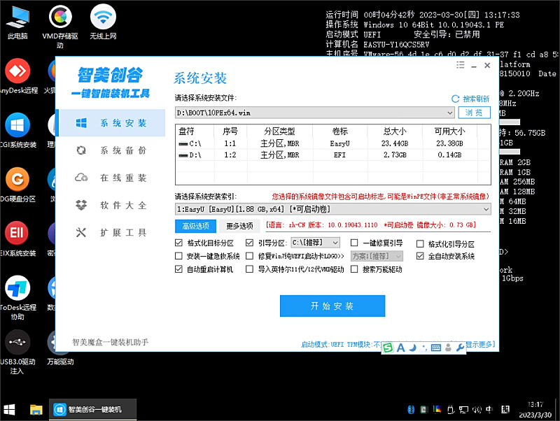The height and width of the screenshot is (421, 560).
Task: Click the 开始安装 button
Action: (x=332, y=306)
